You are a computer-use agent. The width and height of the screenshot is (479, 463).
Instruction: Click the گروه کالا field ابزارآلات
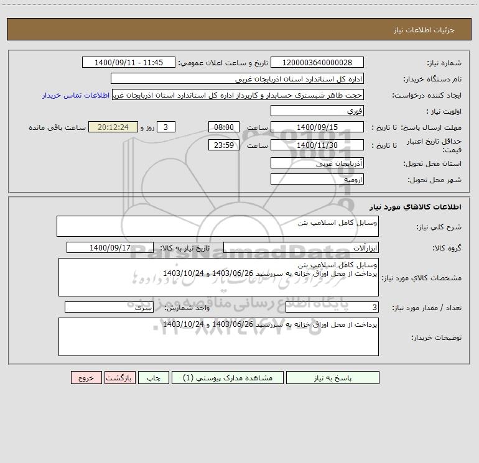[x=301, y=247]
